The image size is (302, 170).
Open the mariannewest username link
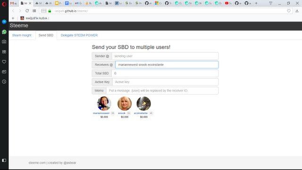click(x=101, y=113)
